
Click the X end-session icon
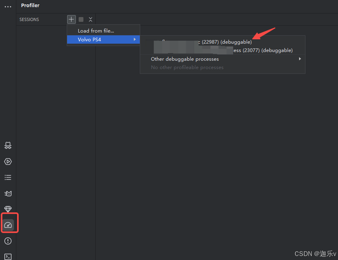click(91, 19)
